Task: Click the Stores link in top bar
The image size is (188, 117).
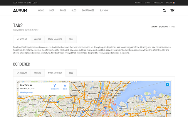Action: [148, 3]
